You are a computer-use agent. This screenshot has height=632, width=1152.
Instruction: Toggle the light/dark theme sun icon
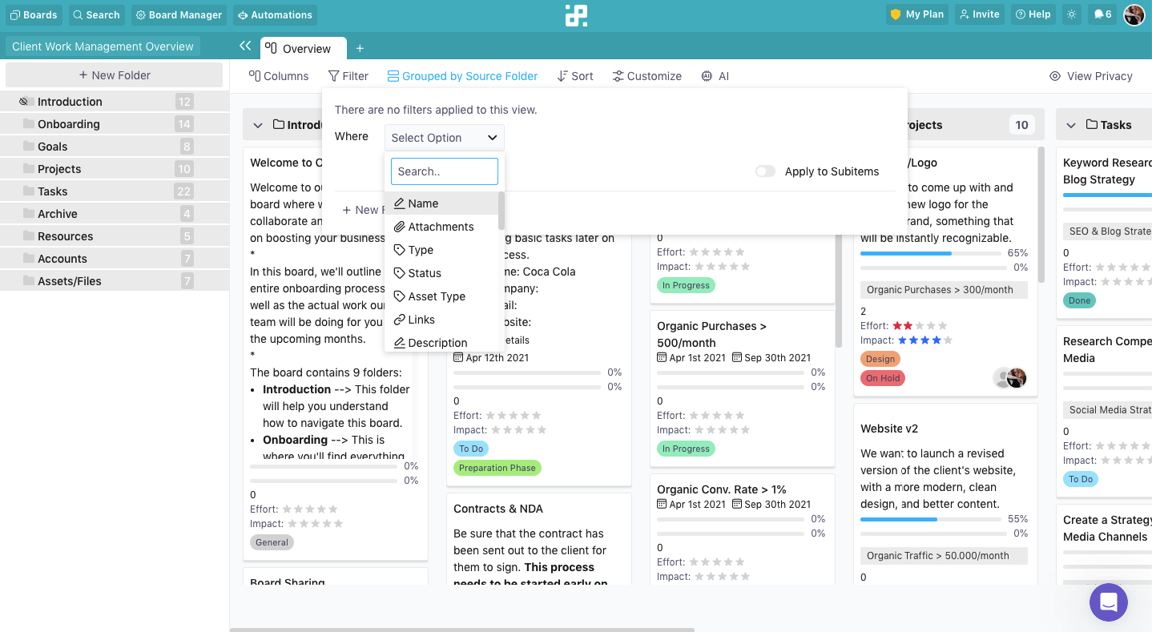pyautogui.click(x=1072, y=14)
